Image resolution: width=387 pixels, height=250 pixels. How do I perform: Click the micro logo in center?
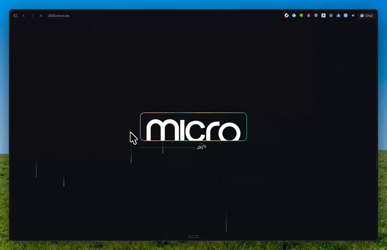[193, 127]
